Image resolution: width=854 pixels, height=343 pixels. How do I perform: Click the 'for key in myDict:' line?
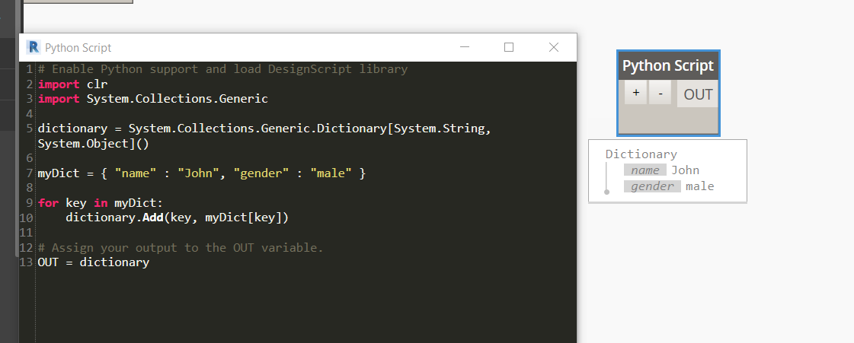click(x=101, y=203)
